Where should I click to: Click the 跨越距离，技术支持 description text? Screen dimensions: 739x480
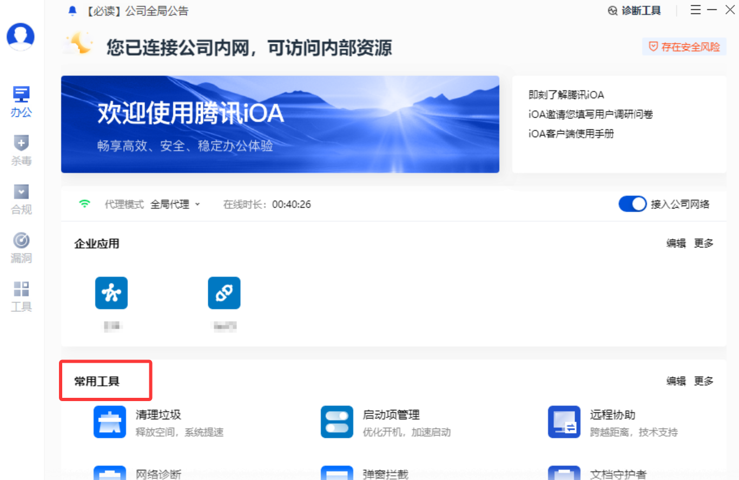point(634,432)
